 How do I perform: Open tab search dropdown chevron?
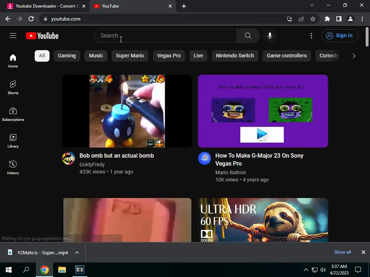pyautogui.click(x=312, y=5)
